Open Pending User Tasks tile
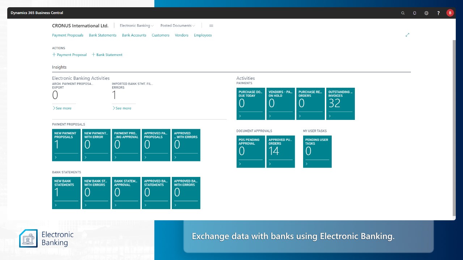Image resolution: width=463 pixels, height=260 pixels. click(317, 152)
